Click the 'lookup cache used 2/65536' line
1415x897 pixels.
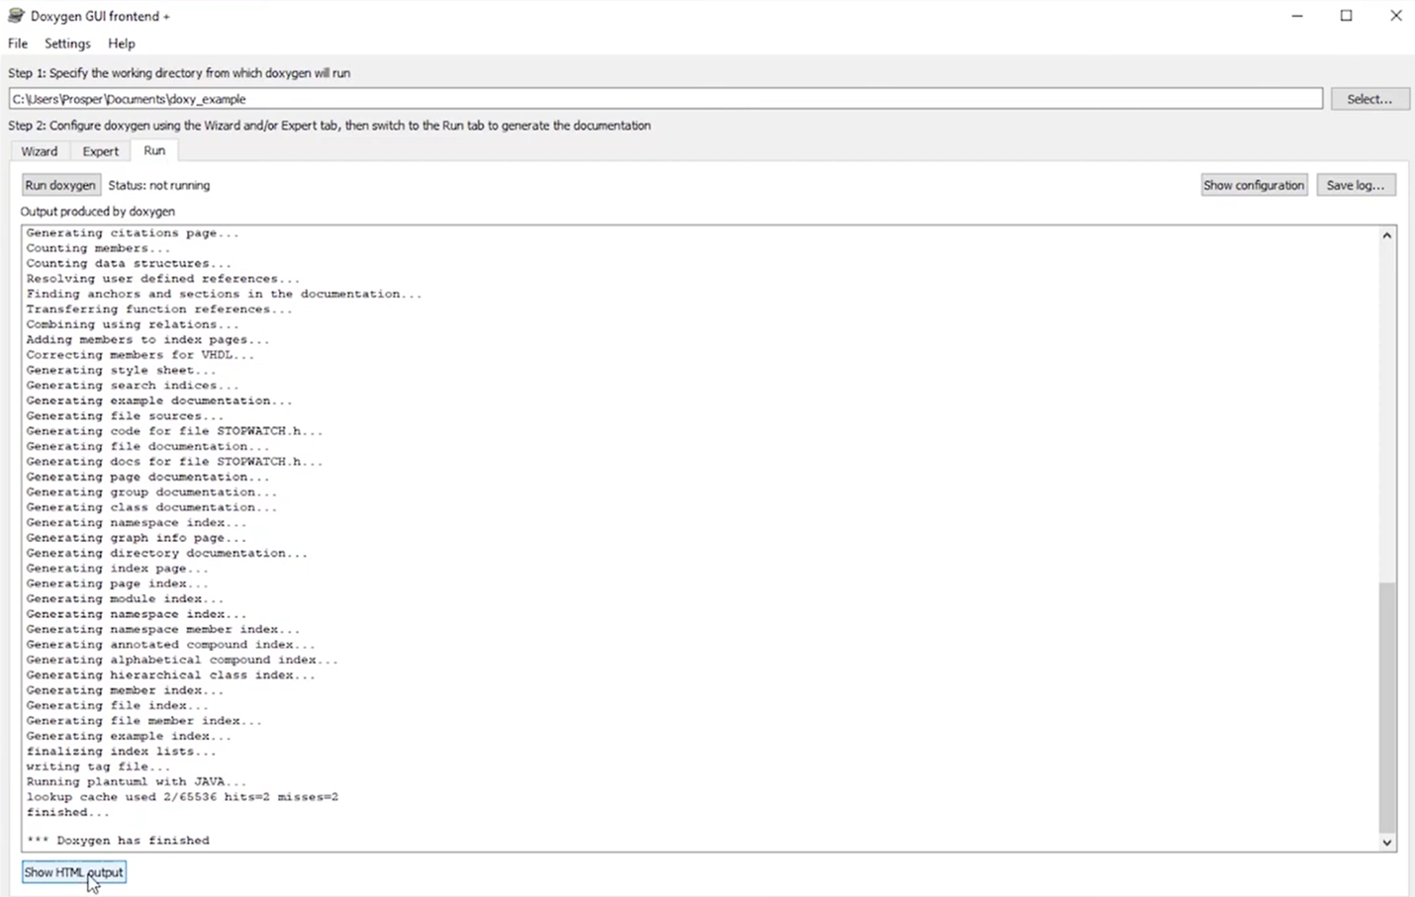(x=182, y=797)
